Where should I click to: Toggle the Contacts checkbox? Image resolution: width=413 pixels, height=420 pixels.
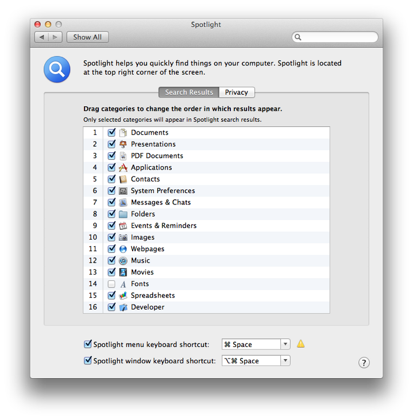111,179
